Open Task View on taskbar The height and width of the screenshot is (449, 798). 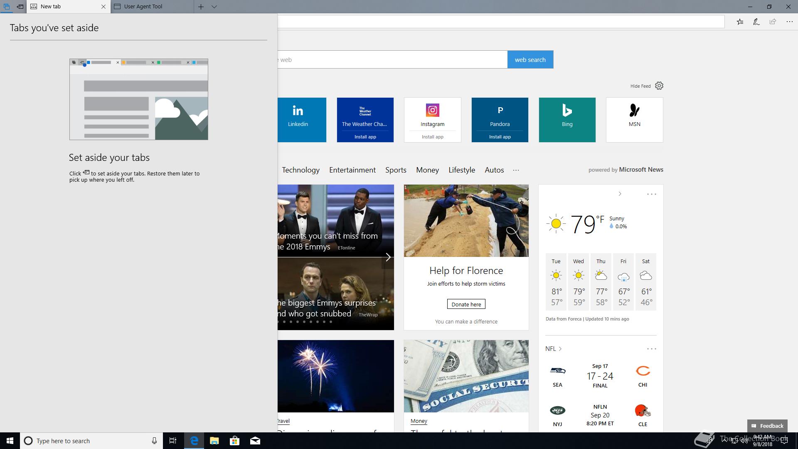[173, 441]
